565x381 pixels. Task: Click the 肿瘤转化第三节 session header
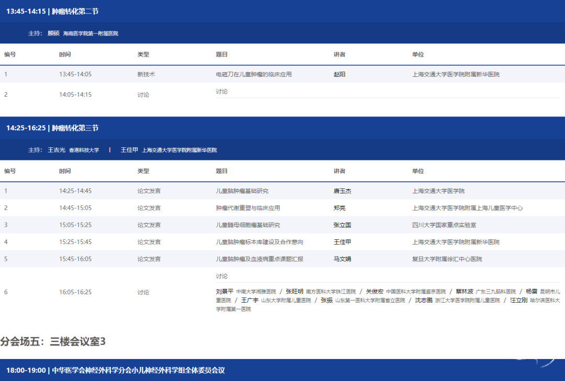click(x=52, y=128)
